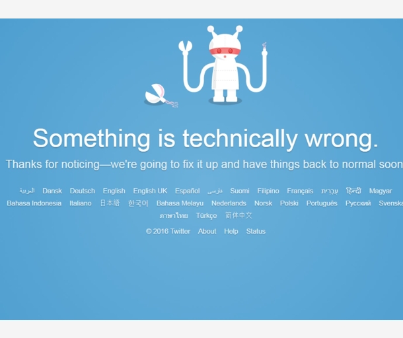Select Suomi language link
The width and height of the screenshot is (403, 338).
240,191
